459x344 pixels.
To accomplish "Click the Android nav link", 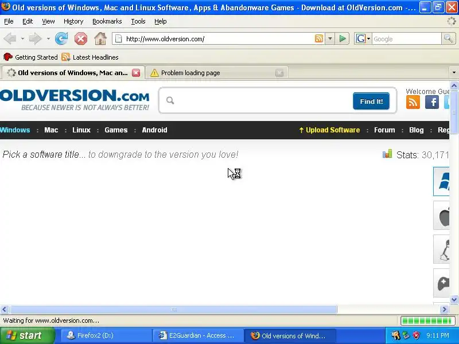I will pos(154,130).
